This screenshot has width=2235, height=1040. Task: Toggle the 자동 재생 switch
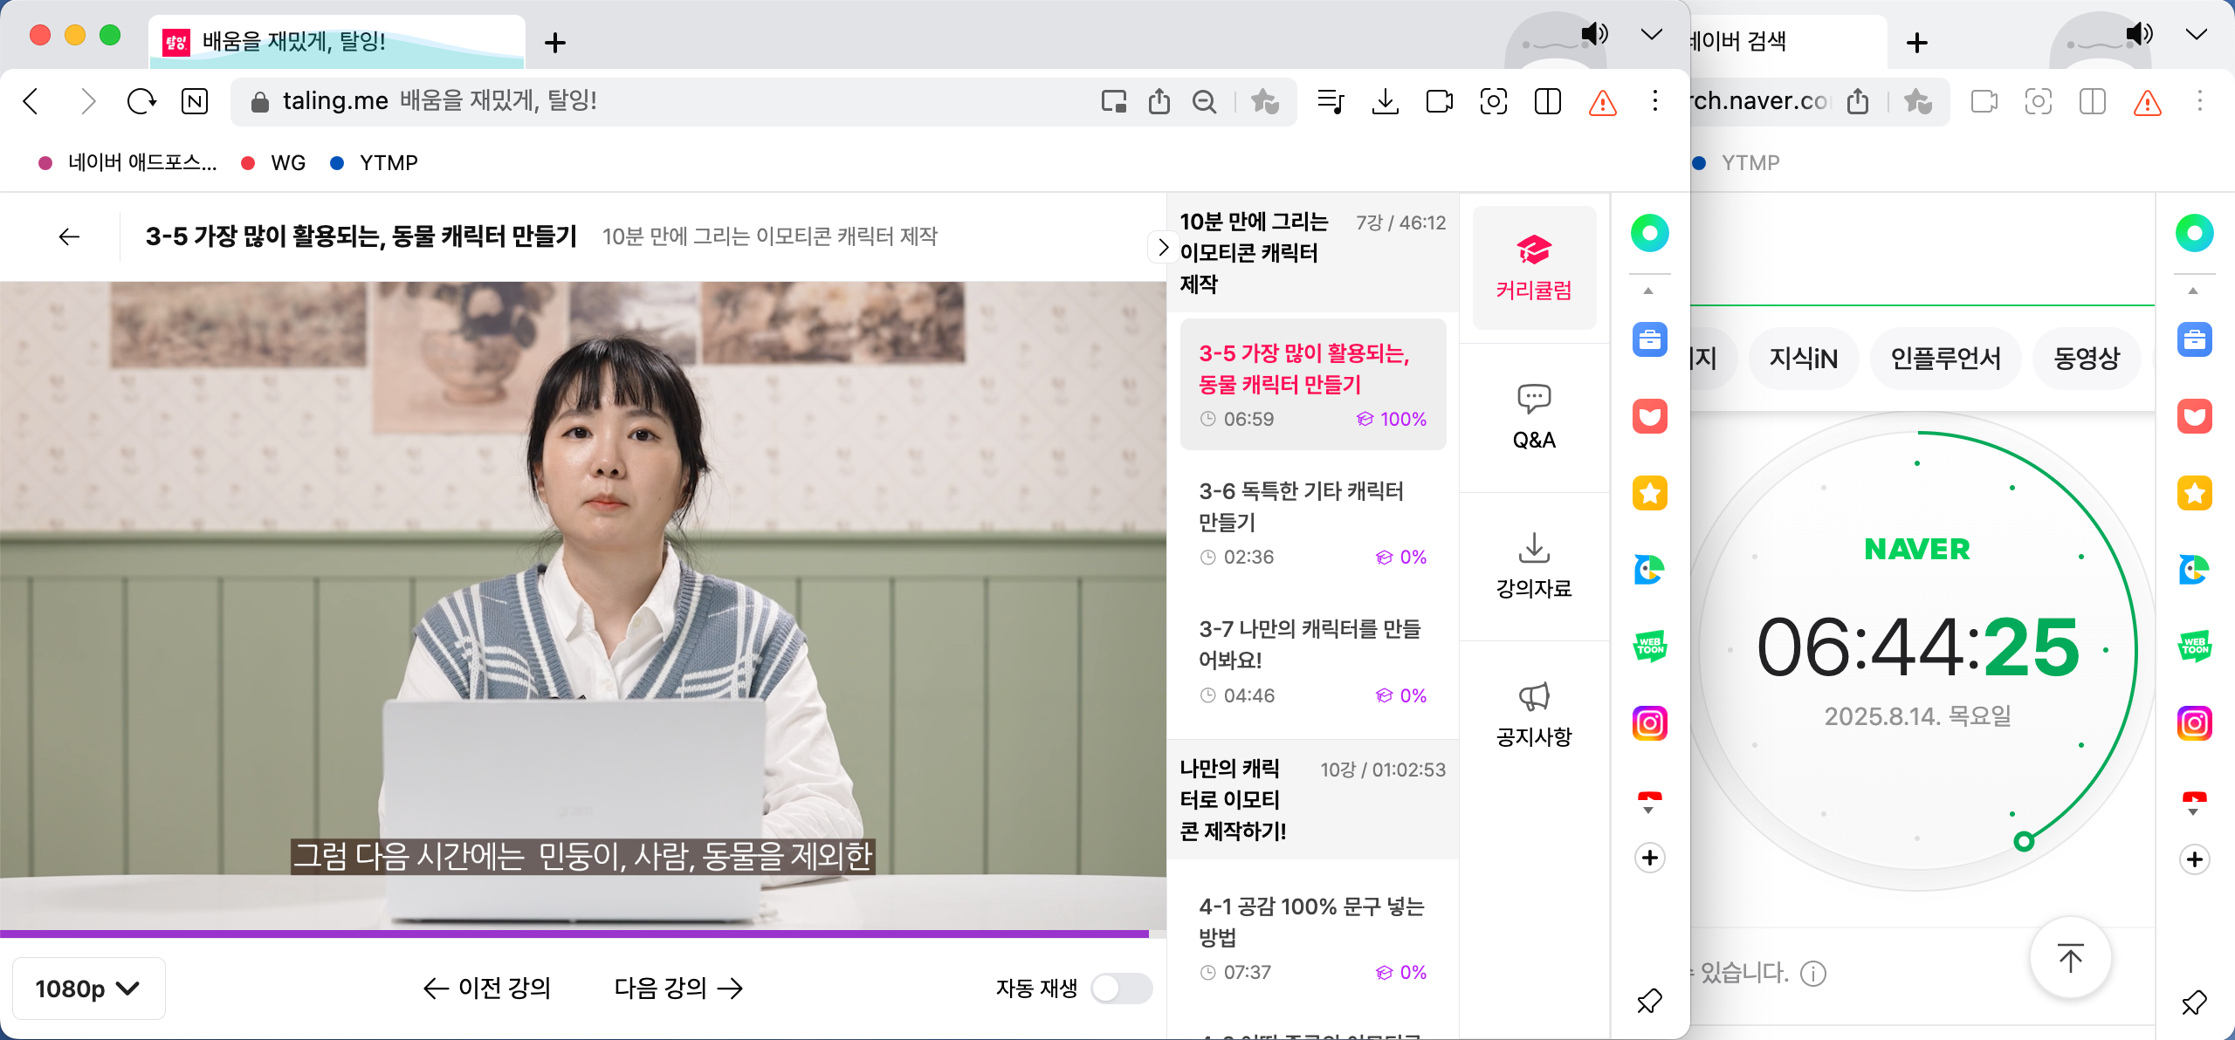pos(1121,988)
